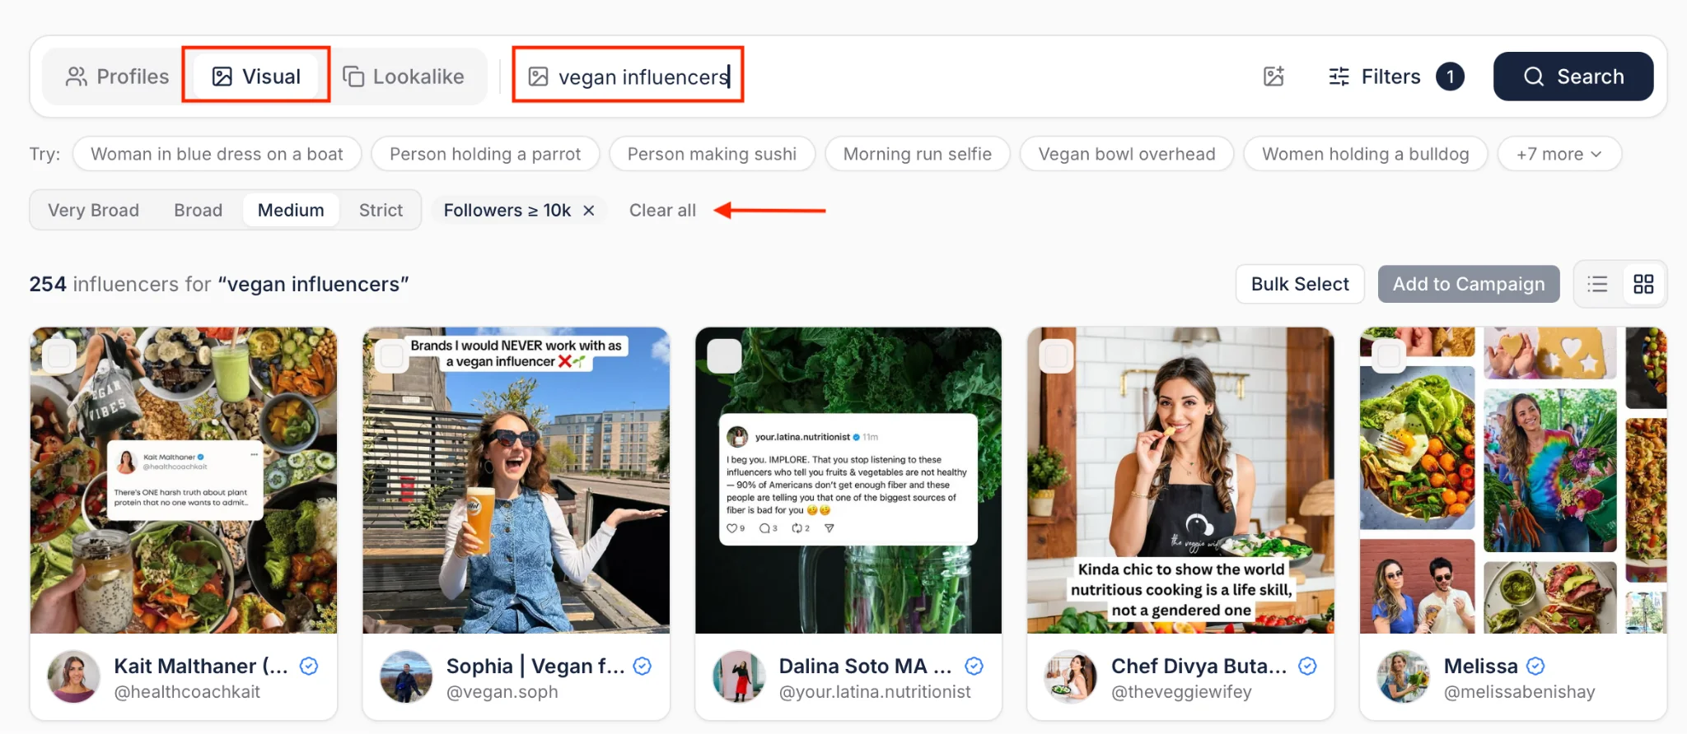Viewport: 1687px width, 734px height.
Task: Try the 'Person holding a parrot' suggestion
Action: (x=485, y=154)
